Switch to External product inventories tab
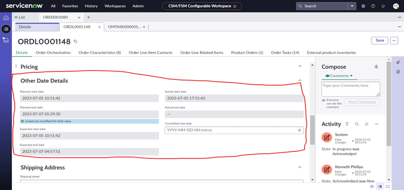This screenshot has height=190, width=404. tap(331, 52)
